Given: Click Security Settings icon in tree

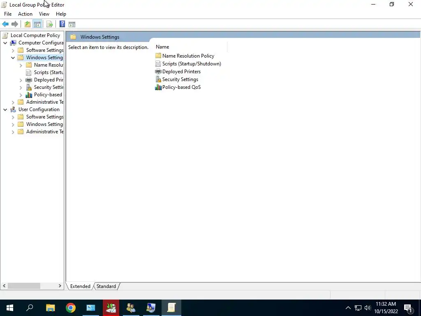Looking at the screenshot, I should point(29,87).
